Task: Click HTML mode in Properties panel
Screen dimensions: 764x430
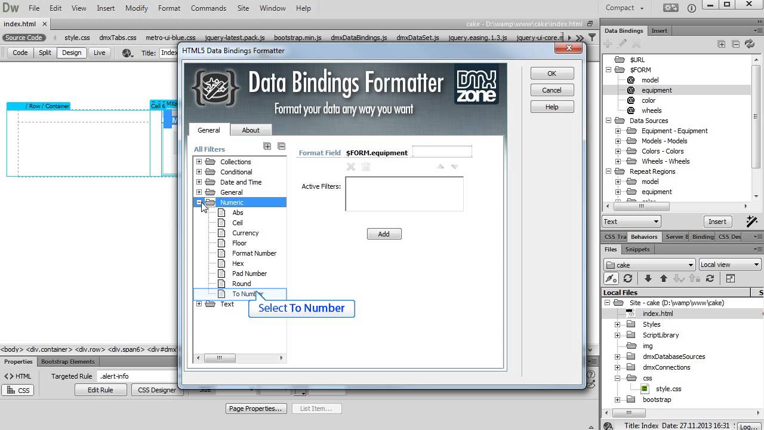Action: tap(18, 376)
